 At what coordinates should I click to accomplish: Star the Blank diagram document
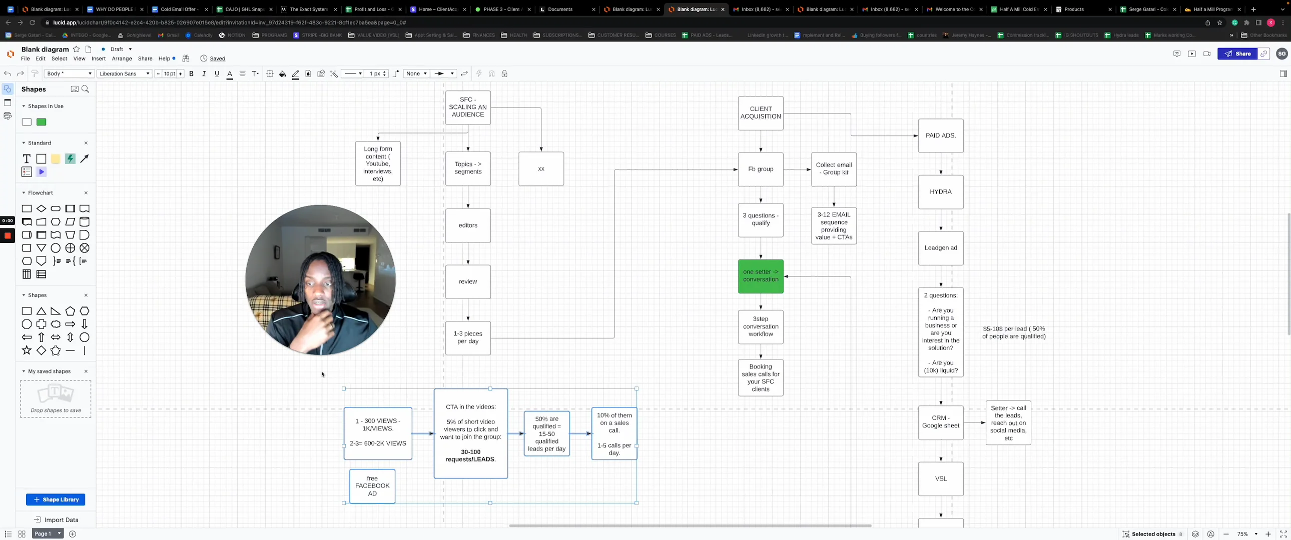tap(76, 49)
